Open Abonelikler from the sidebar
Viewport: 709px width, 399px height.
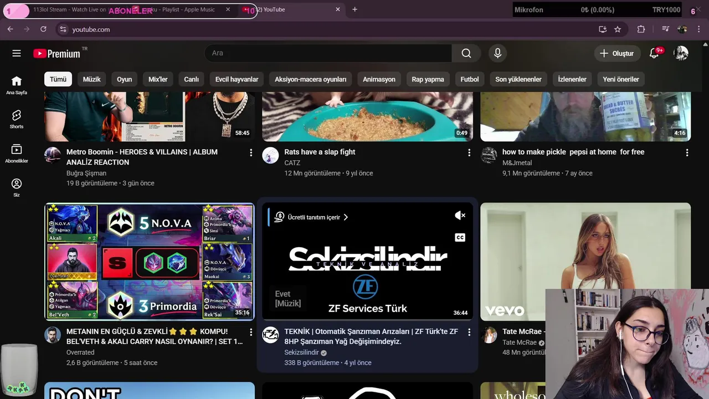tap(17, 153)
